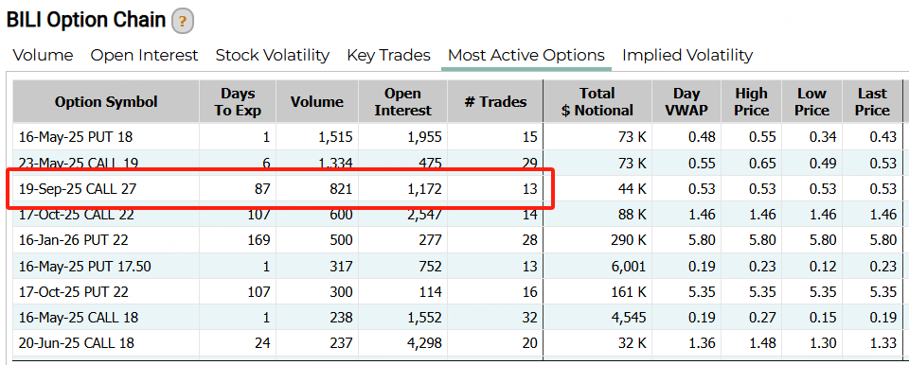This screenshot has height=365, width=909.
Task: Select the 20-Jun-25 CALL 18 row
Action: coord(457,342)
